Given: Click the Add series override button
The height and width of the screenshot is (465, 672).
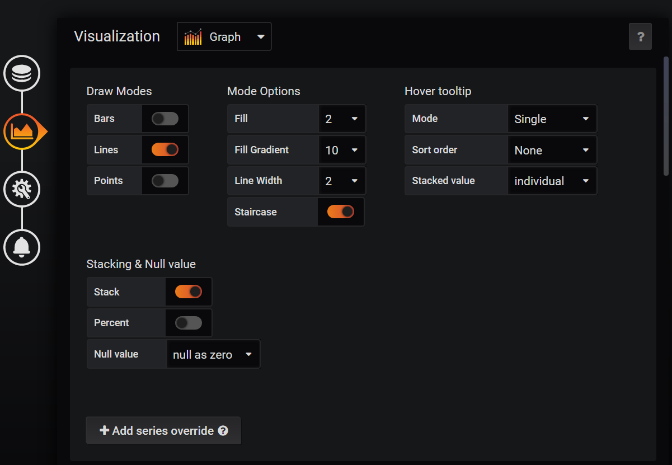Looking at the screenshot, I should click(x=163, y=431).
